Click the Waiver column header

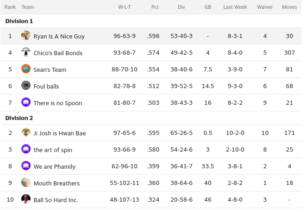click(x=265, y=7)
